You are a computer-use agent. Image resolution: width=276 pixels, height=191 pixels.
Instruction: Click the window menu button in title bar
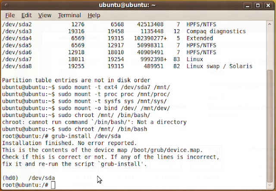click(6, 5)
